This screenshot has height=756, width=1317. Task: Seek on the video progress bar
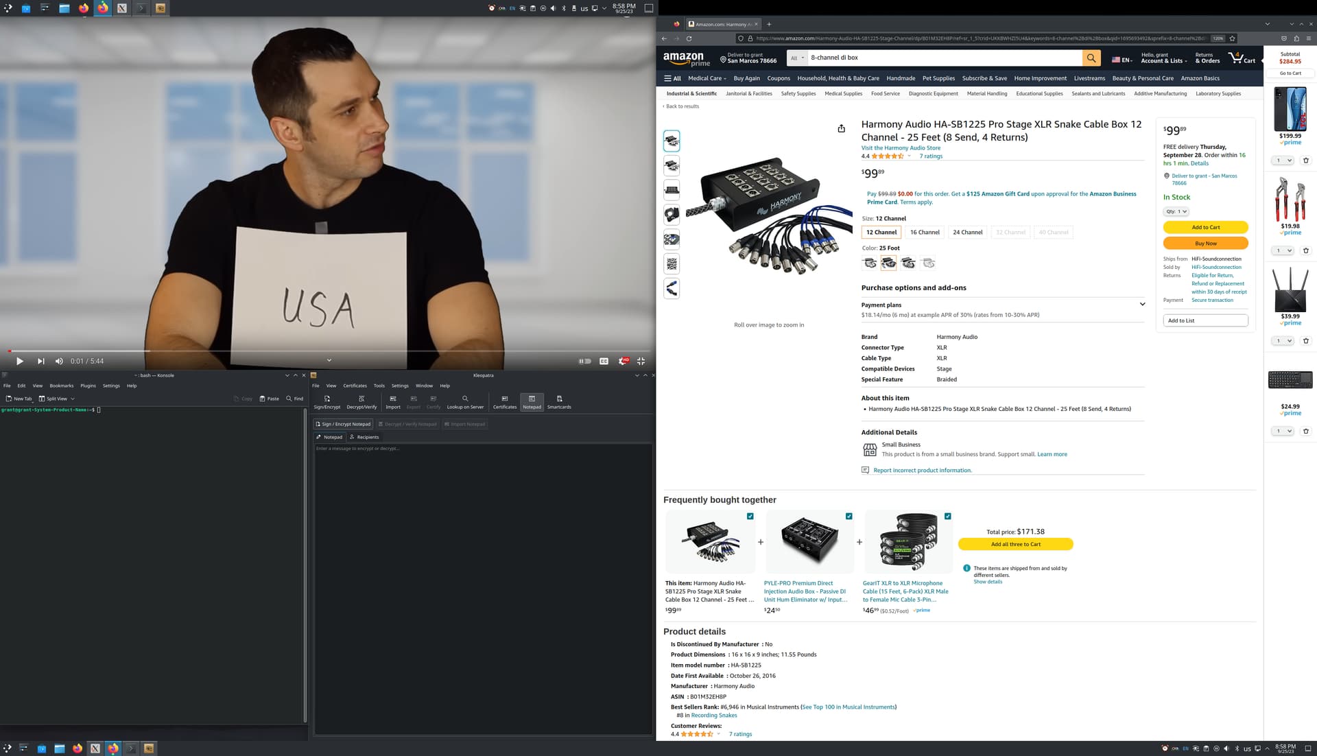(x=328, y=351)
